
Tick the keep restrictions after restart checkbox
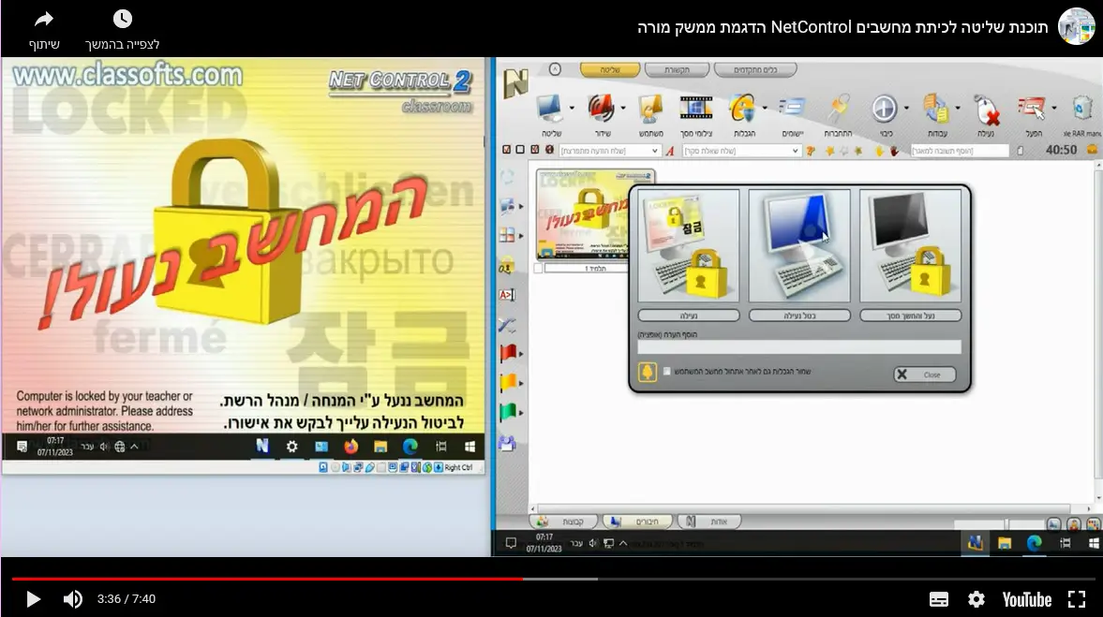(x=667, y=372)
